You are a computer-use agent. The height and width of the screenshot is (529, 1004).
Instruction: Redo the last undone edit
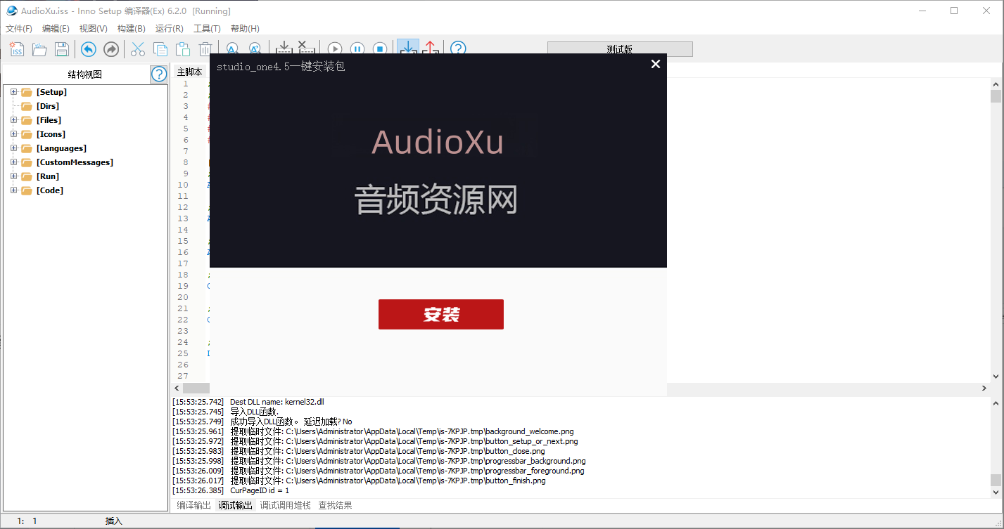point(110,49)
